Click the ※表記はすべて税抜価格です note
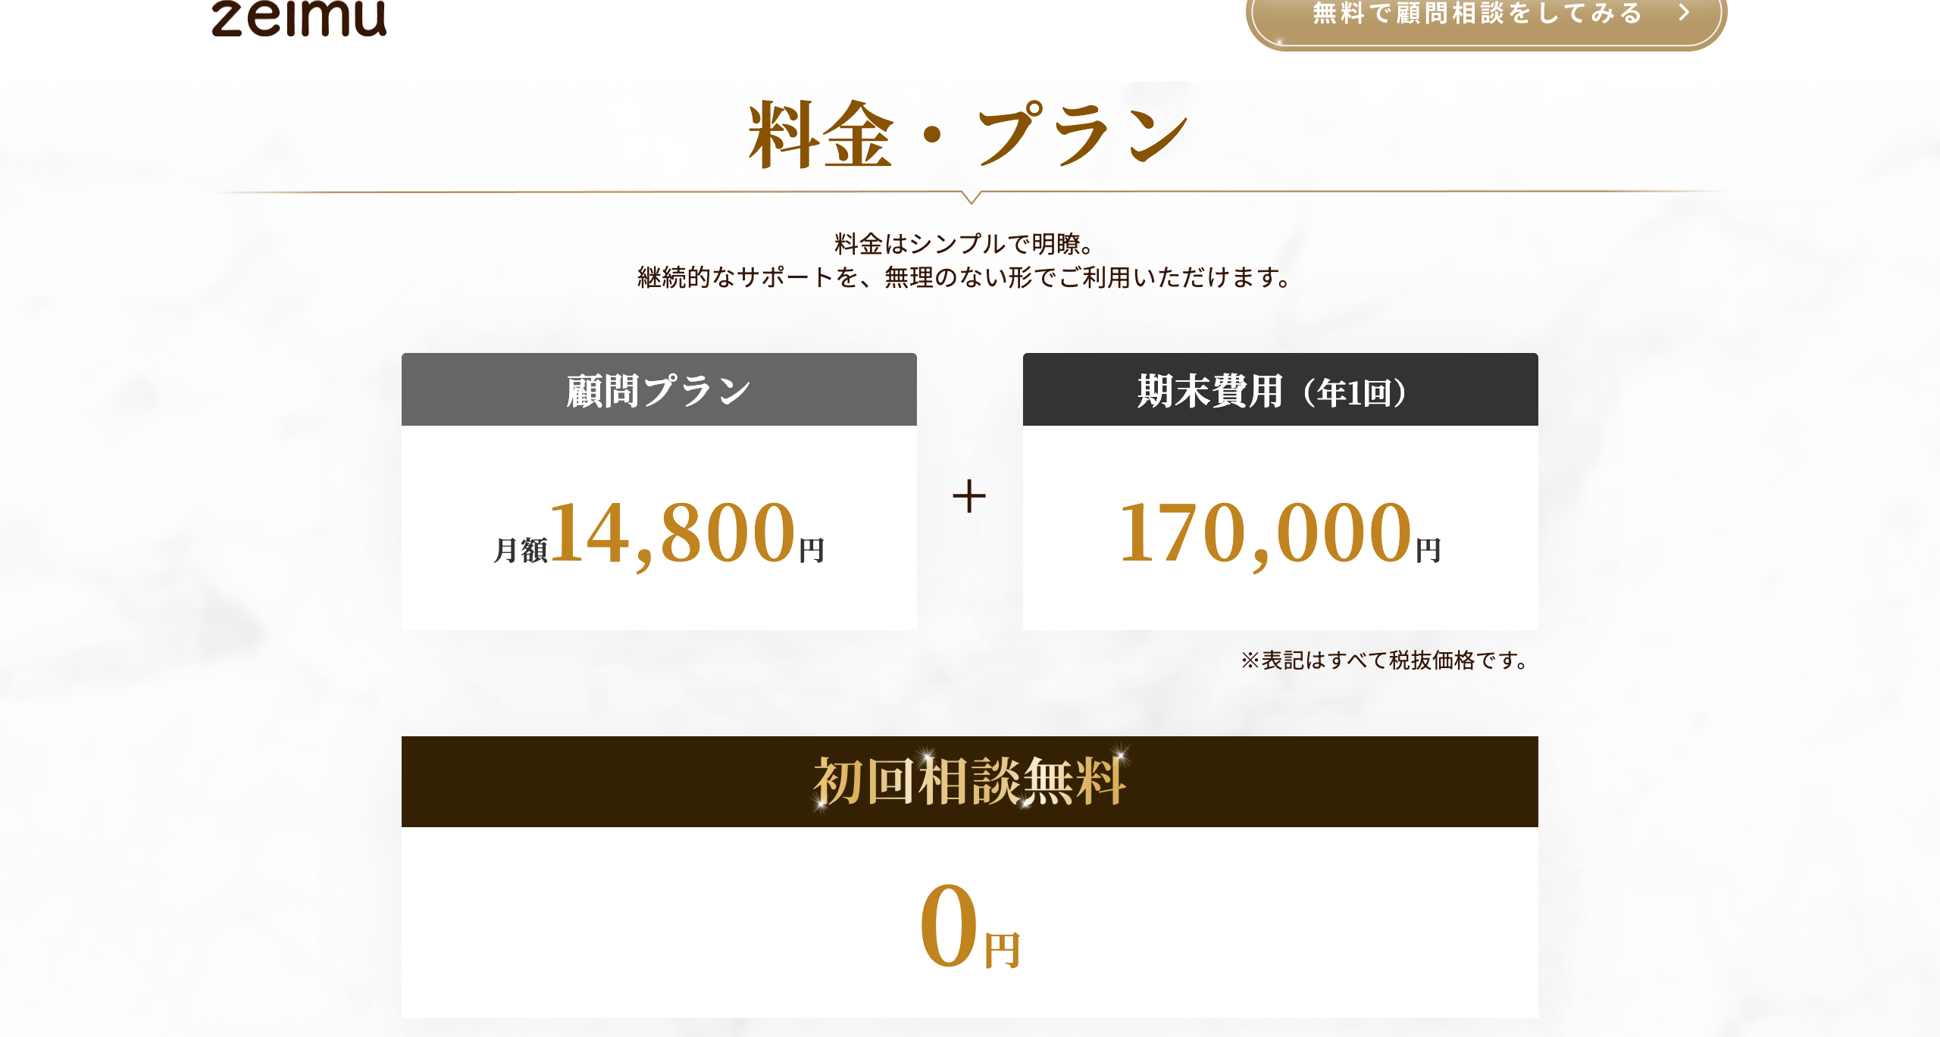The width and height of the screenshot is (1940, 1037). tap(1385, 661)
